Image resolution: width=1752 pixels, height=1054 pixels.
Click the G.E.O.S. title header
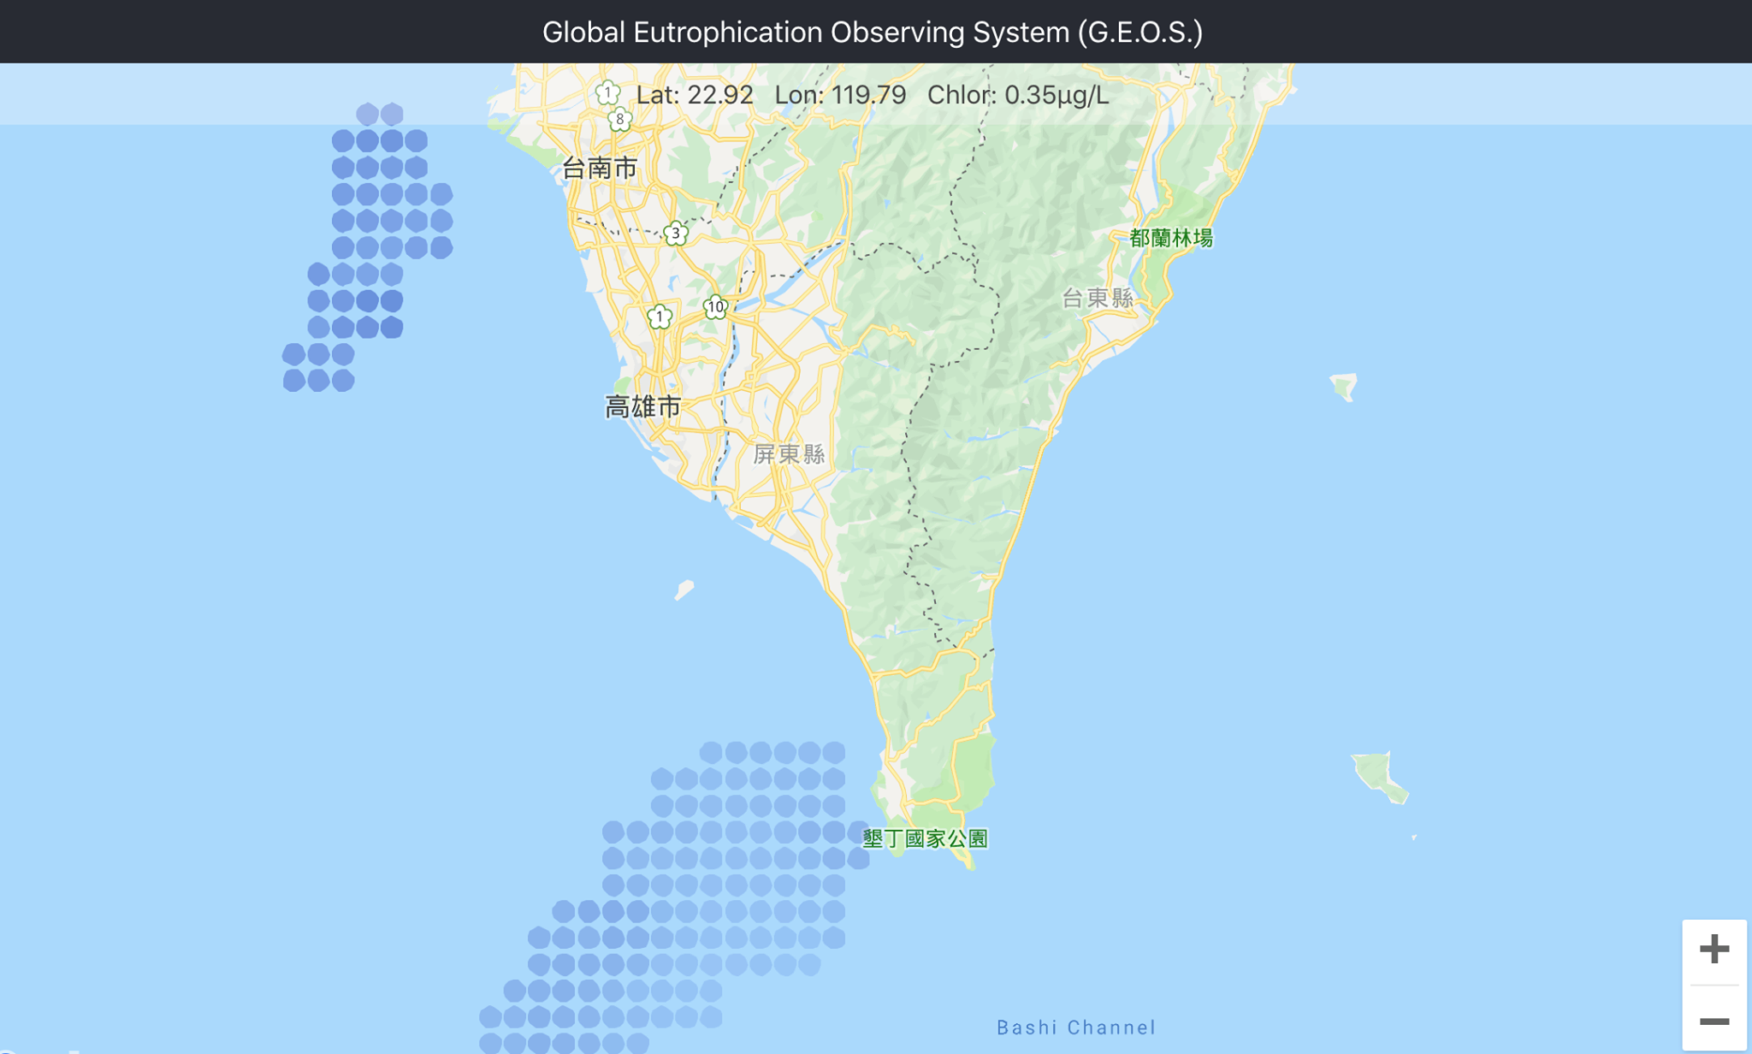(873, 32)
